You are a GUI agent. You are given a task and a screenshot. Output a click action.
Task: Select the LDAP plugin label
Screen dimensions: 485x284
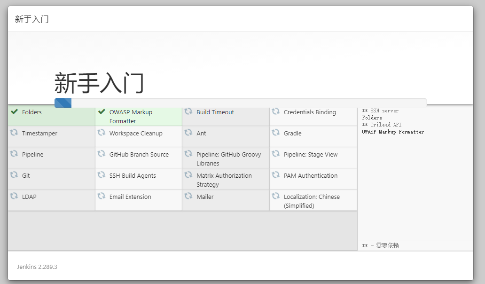pyautogui.click(x=29, y=197)
